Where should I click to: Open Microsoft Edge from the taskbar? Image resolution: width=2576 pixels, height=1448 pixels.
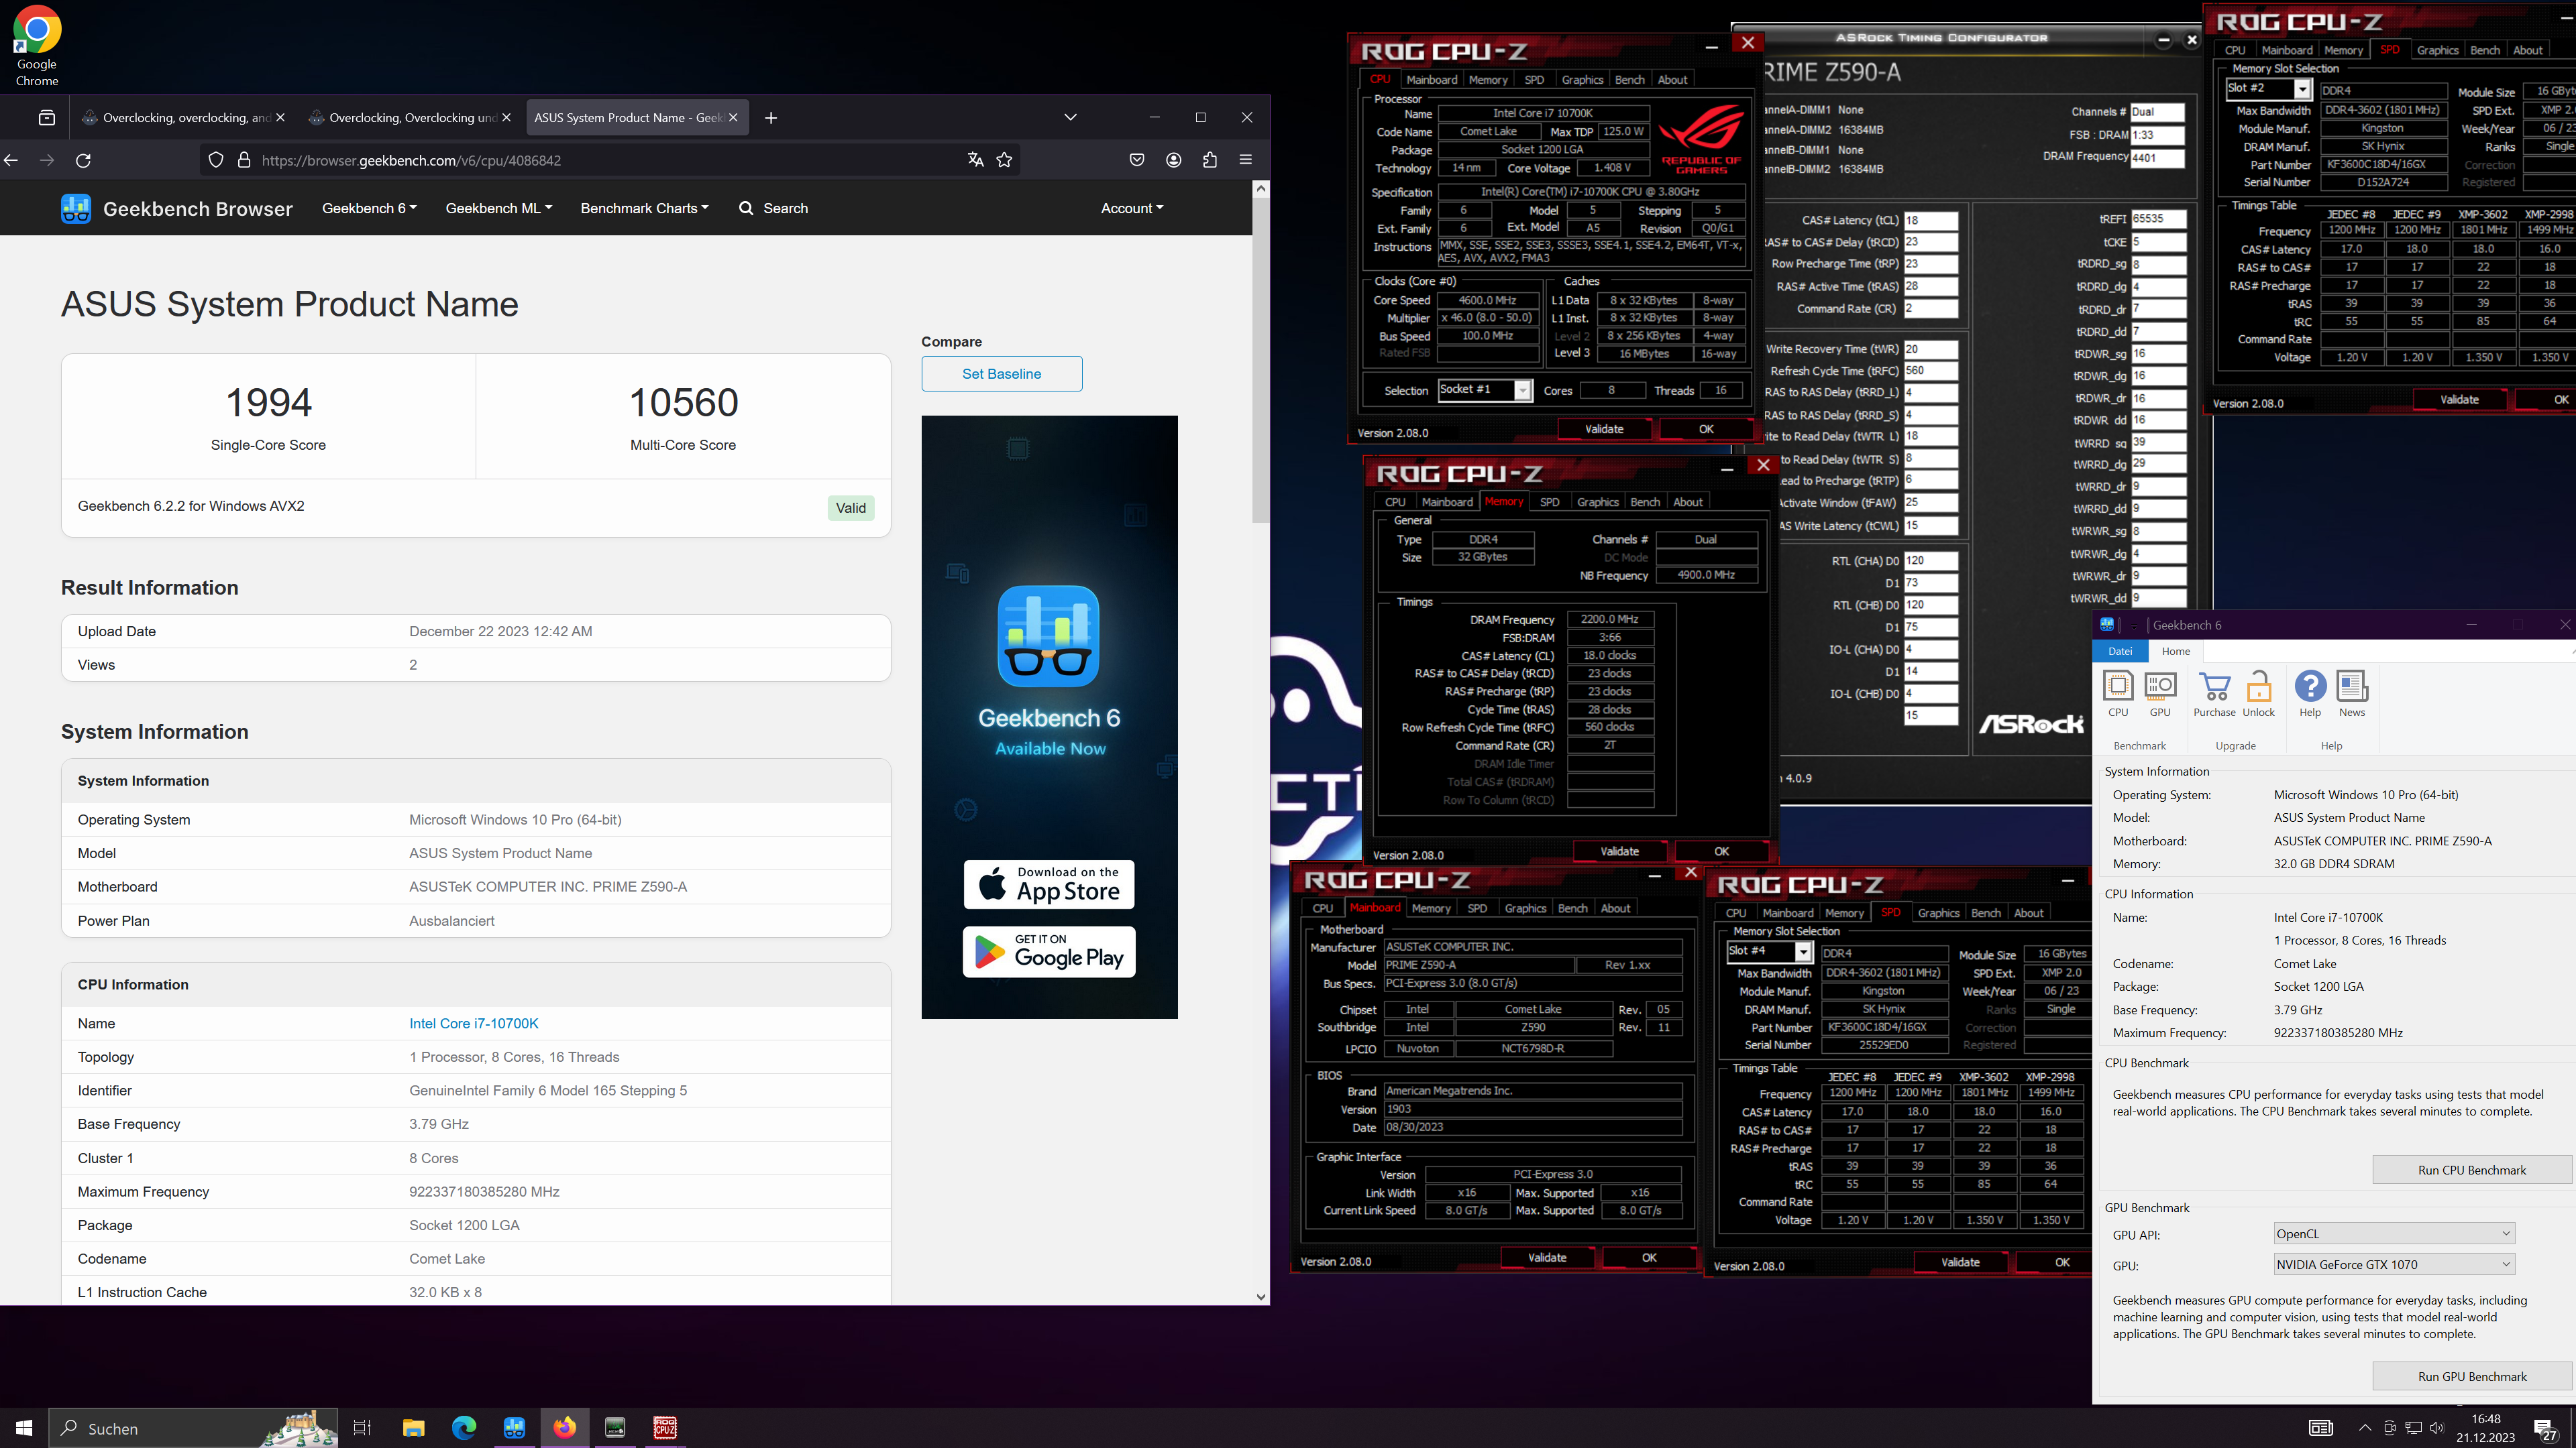[464, 1428]
